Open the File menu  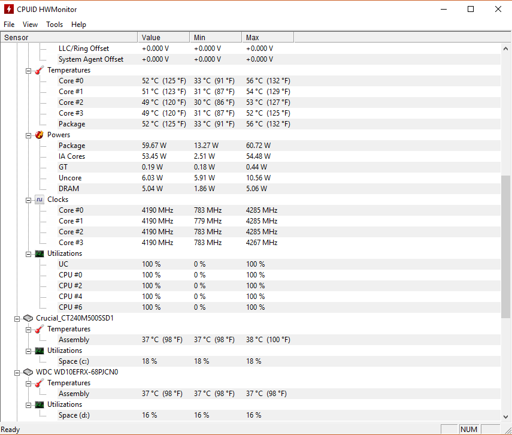(x=9, y=25)
